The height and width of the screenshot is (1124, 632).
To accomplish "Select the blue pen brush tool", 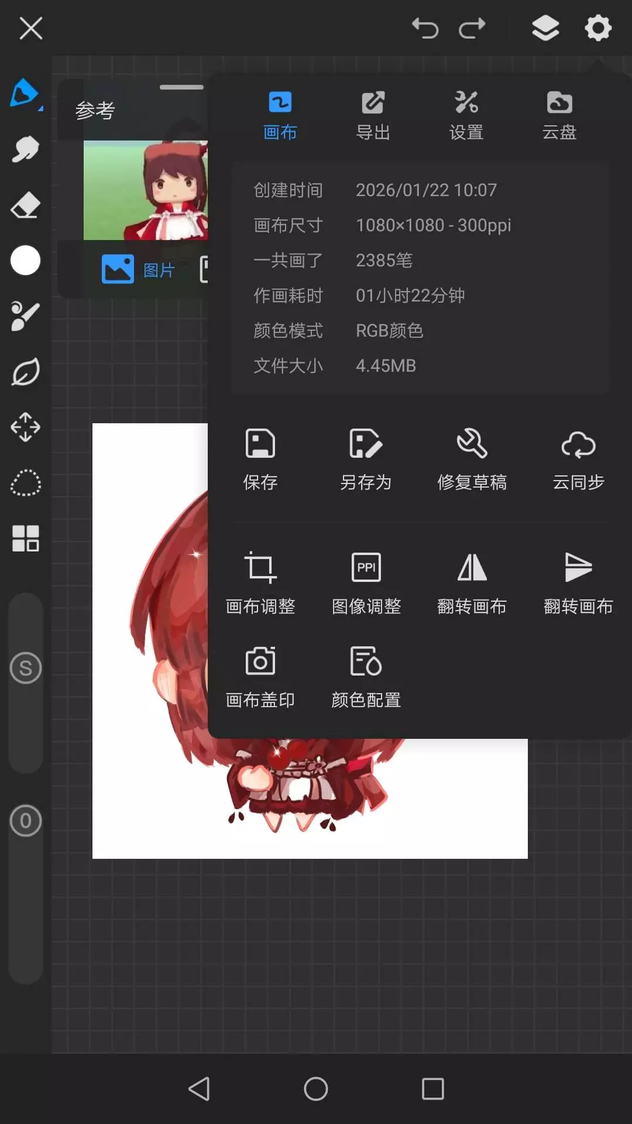I will pyautogui.click(x=25, y=94).
